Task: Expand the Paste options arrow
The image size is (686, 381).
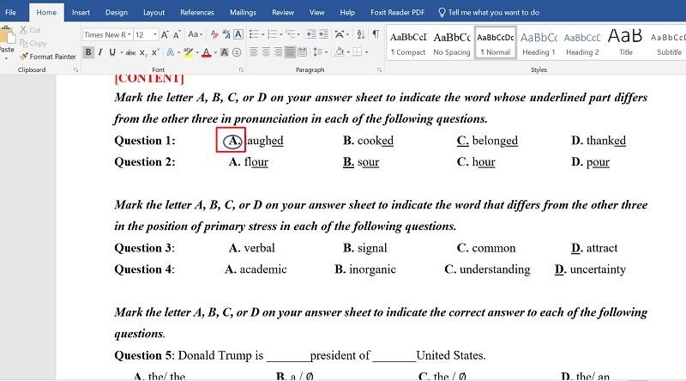Action: click(6, 58)
